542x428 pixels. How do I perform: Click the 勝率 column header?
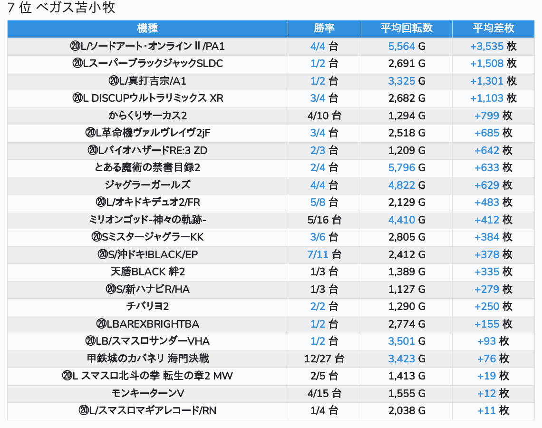324,29
